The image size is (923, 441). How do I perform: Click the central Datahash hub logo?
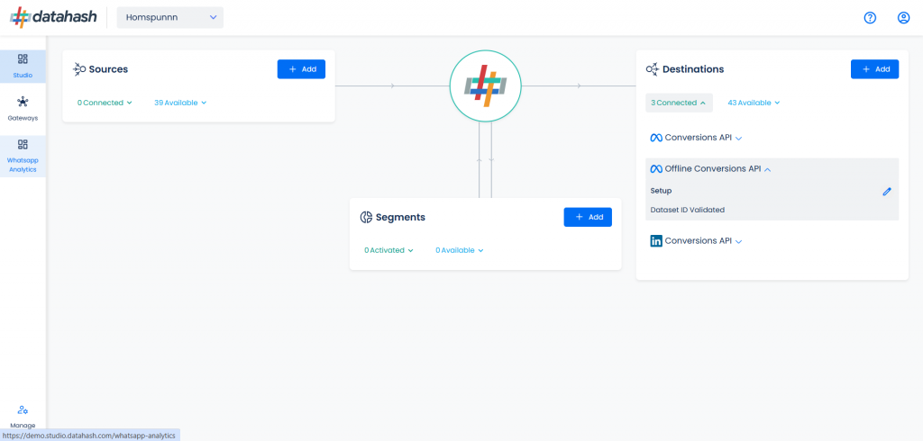(485, 85)
